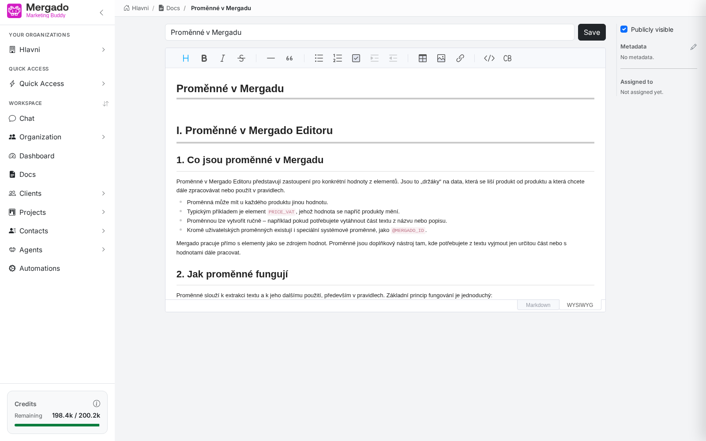This screenshot has width=706, height=441.
Task: Click the indent toolbar icon
Action: click(375, 58)
